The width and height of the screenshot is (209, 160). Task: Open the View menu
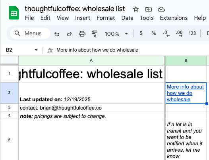click(63, 18)
